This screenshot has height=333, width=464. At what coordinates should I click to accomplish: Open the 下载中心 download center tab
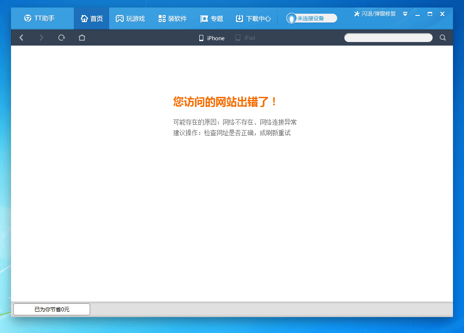(x=253, y=18)
